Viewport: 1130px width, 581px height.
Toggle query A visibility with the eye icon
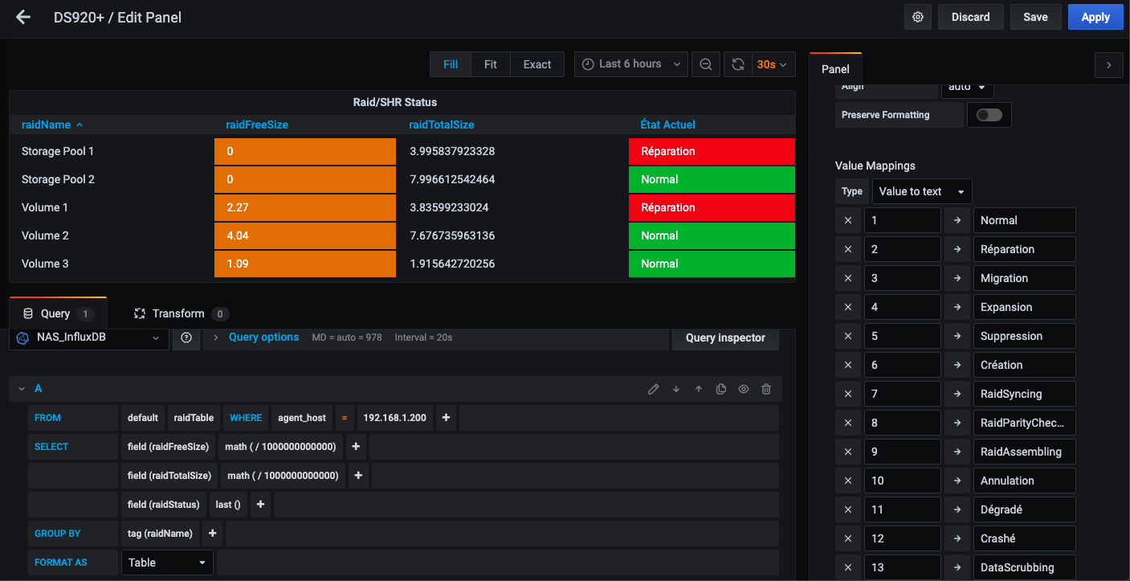744,389
